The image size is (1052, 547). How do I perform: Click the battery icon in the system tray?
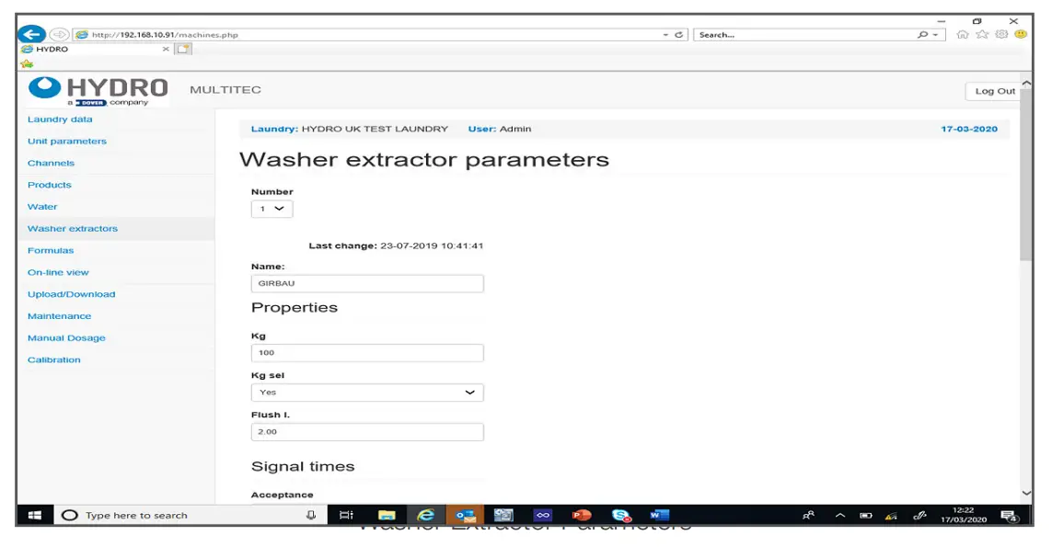(865, 516)
